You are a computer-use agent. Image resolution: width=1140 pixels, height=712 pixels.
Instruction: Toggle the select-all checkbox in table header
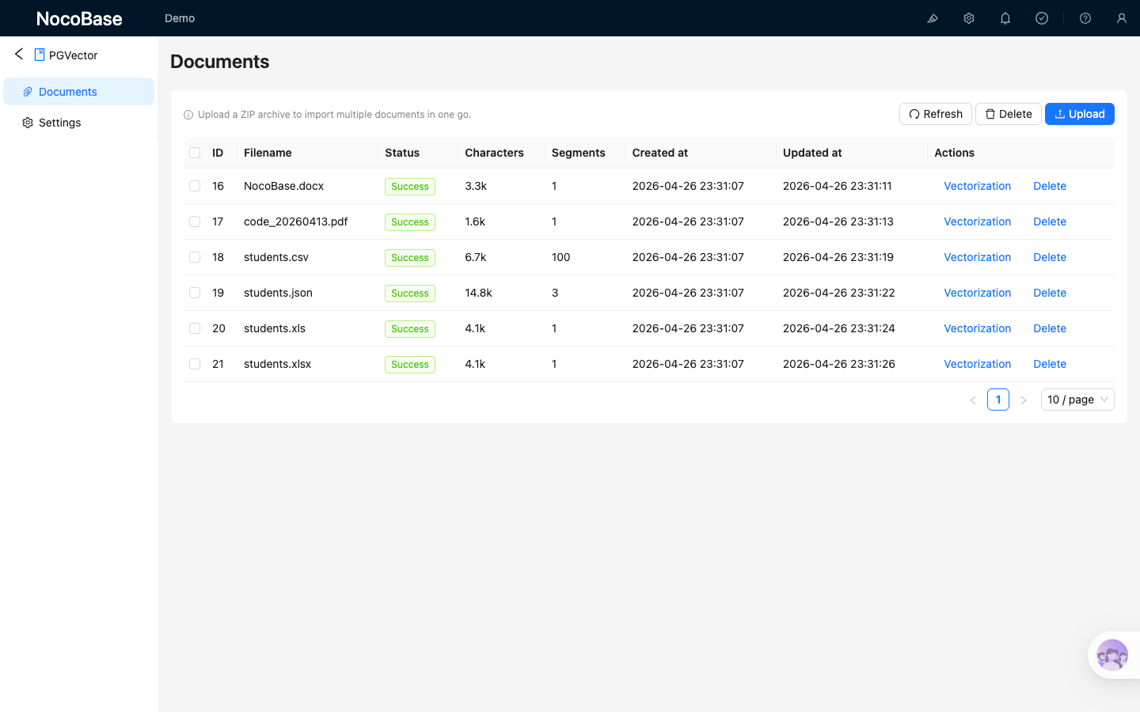pyautogui.click(x=195, y=153)
